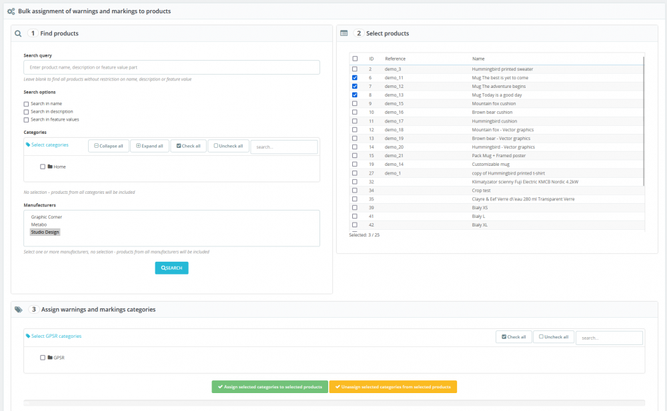667x411 pixels.
Task: Toggle the select-all checkbox in products table header
Action: click(355, 59)
